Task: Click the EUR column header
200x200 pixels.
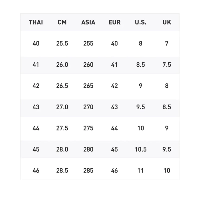Action: 114,22
